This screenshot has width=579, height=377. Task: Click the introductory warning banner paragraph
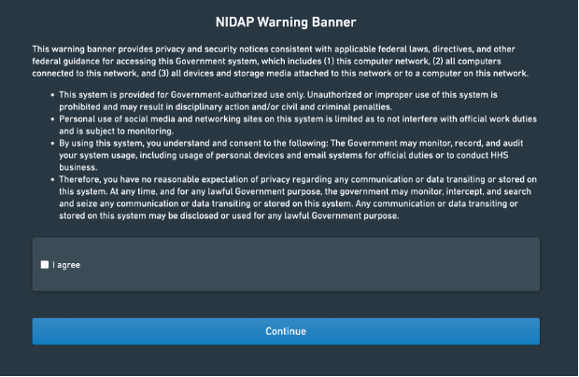[280, 61]
